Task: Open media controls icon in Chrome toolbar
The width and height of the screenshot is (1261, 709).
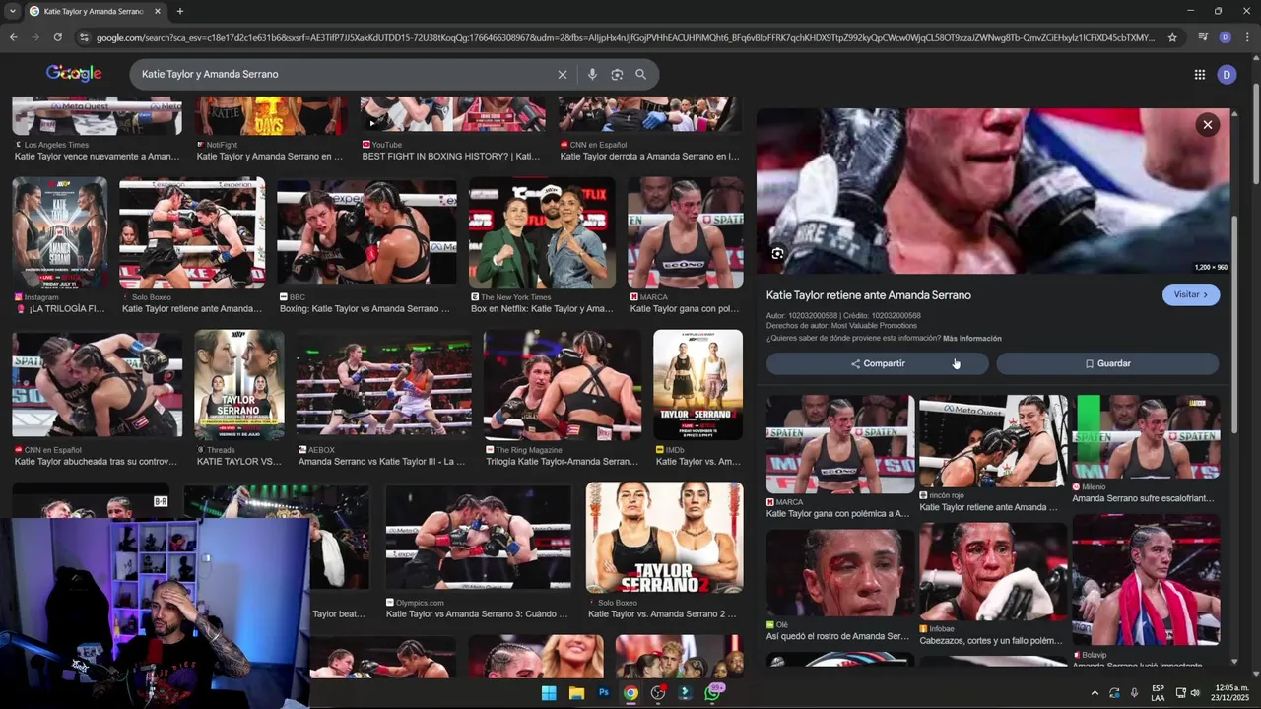Action: [x=1203, y=37]
